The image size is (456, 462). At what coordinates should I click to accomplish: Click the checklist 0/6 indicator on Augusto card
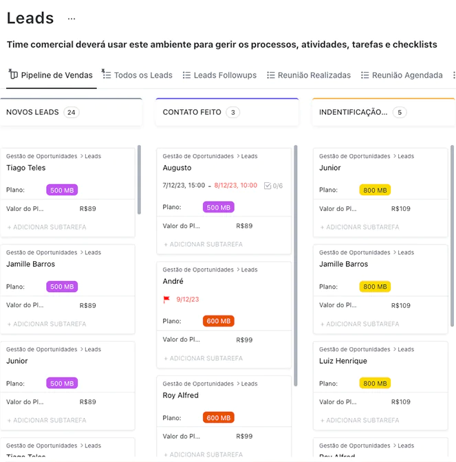pos(273,186)
